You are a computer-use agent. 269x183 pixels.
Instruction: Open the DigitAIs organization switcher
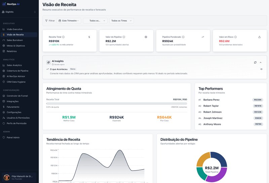(19, 12)
